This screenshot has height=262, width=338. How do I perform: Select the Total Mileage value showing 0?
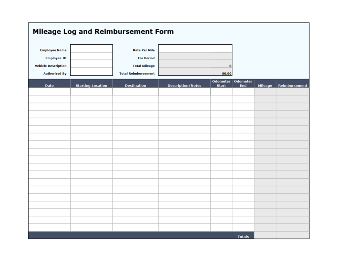195,64
